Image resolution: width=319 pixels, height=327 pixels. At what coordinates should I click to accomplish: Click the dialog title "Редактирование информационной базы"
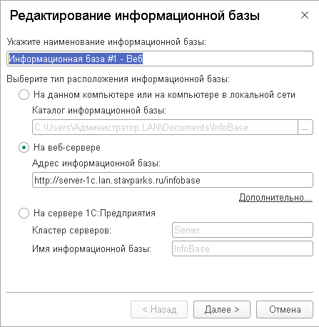pos(135,16)
